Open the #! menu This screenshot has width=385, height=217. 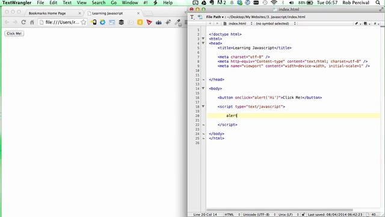pos(146,2)
